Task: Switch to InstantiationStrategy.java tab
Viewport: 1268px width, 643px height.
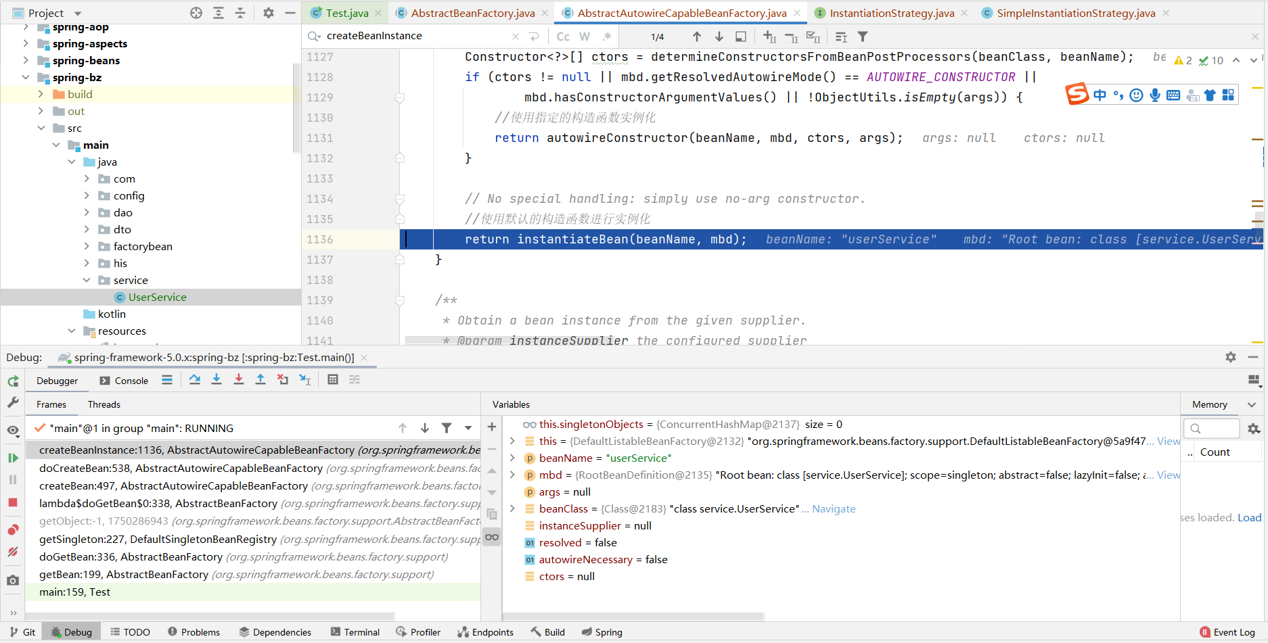Action: coord(892,13)
